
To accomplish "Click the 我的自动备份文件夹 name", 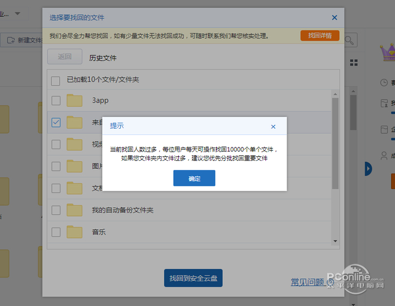I will [x=122, y=210].
